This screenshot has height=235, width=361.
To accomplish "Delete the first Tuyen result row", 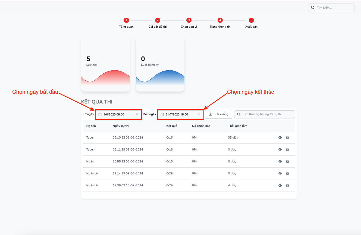I will [287, 137].
